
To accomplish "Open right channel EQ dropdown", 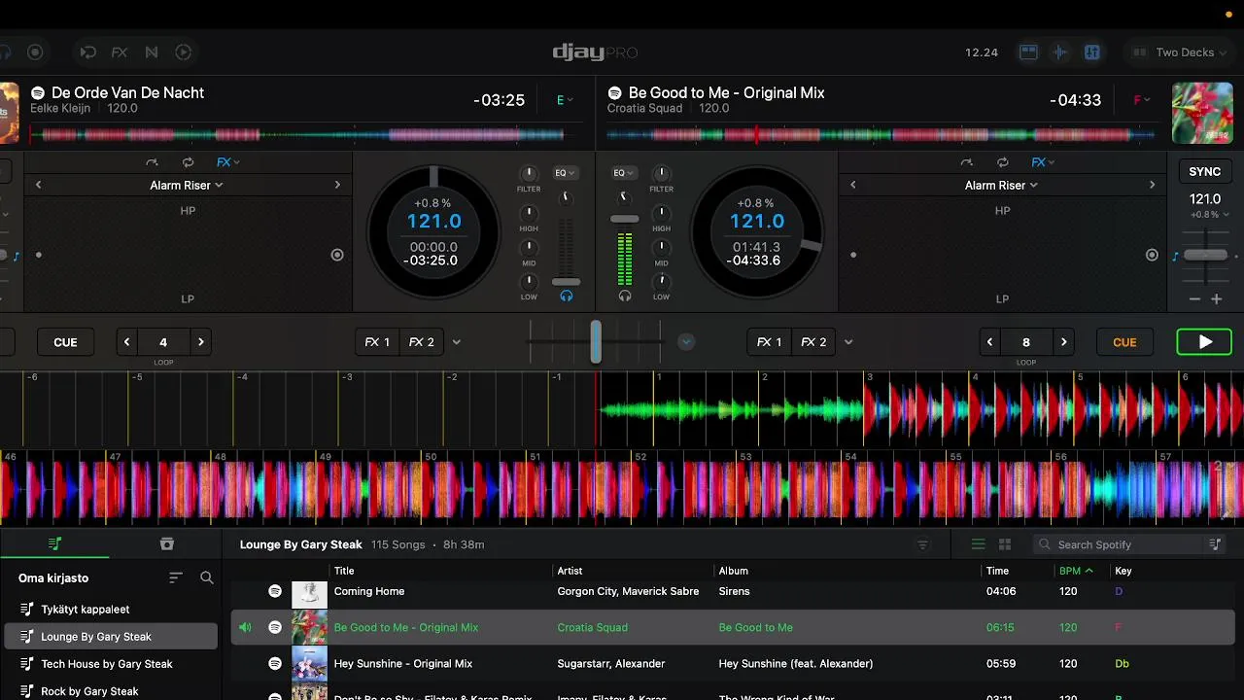I will pyautogui.click(x=624, y=173).
